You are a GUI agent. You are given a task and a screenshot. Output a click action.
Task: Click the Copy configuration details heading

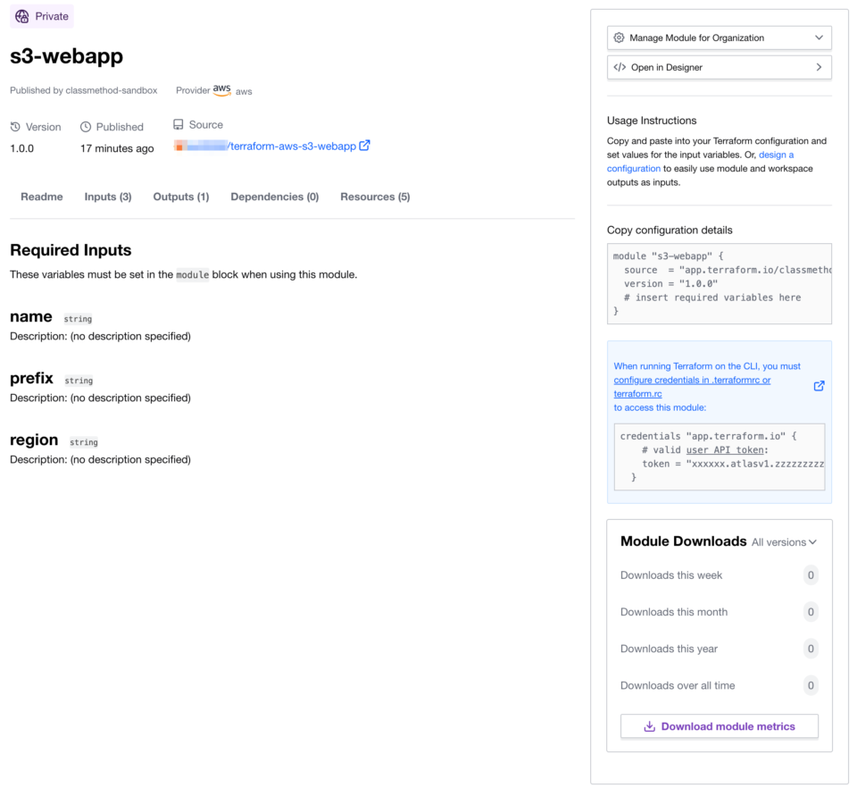[x=670, y=230]
